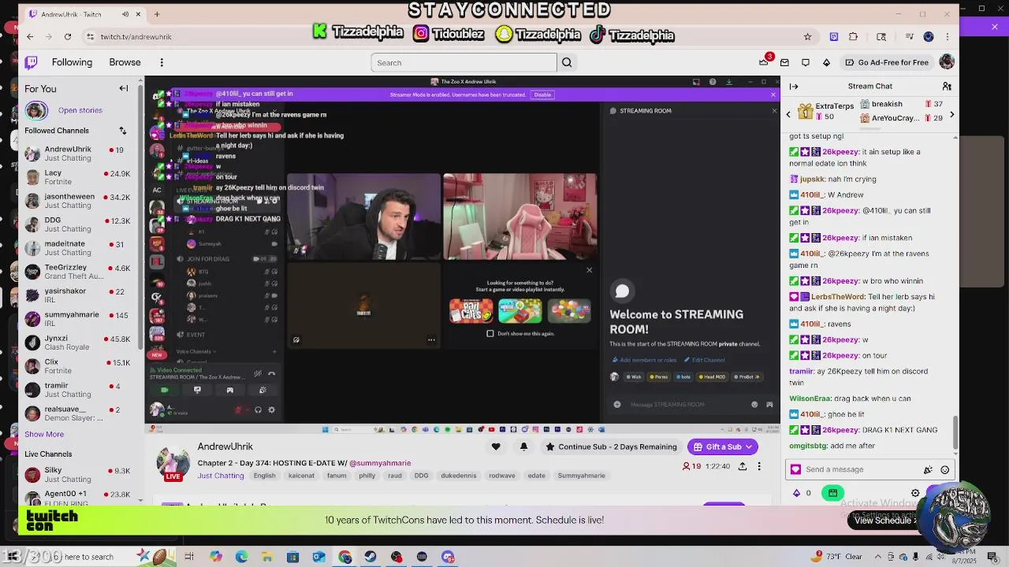This screenshot has height=567, width=1009.
Task: Click Show More followed channels
Action: click(x=44, y=434)
